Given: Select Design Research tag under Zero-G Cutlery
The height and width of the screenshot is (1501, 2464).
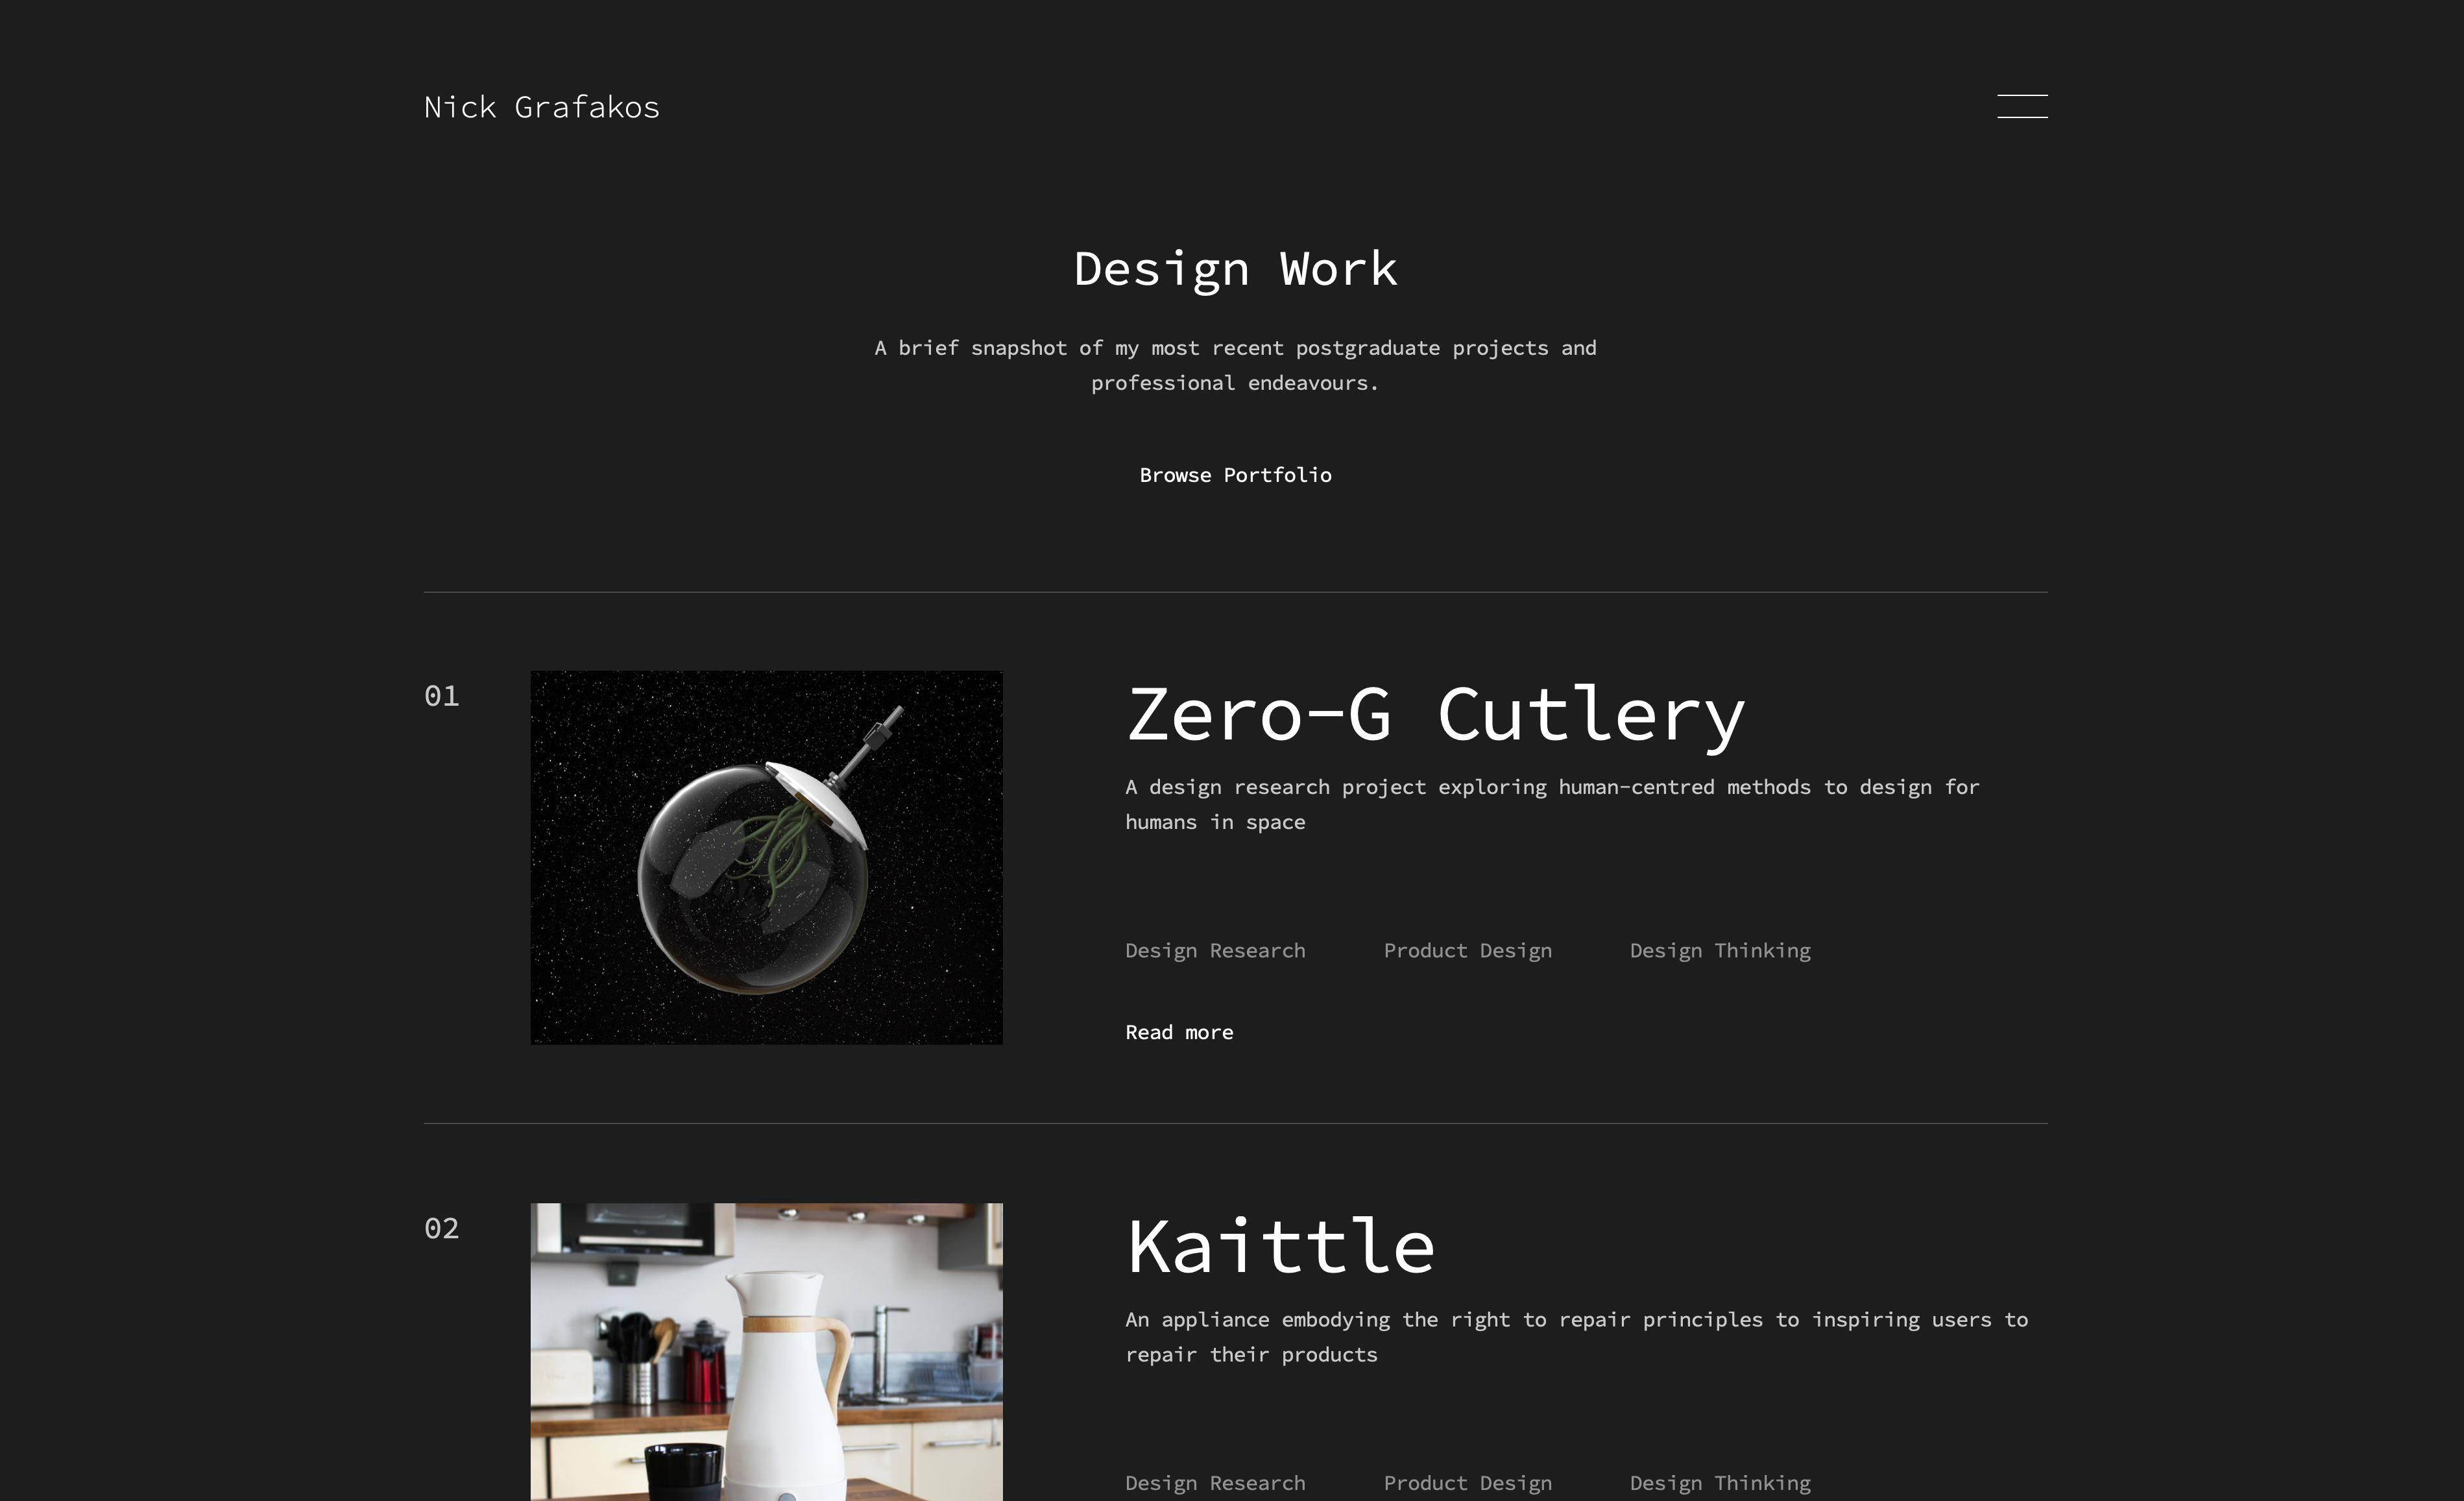Looking at the screenshot, I should point(1215,950).
